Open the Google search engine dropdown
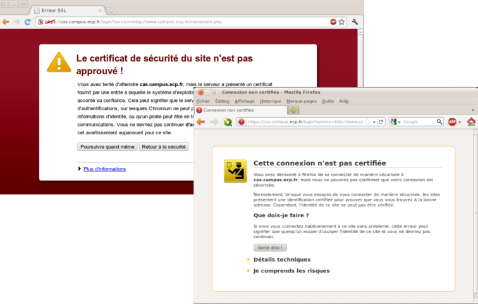This screenshot has width=478, height=304. [395, 122]
